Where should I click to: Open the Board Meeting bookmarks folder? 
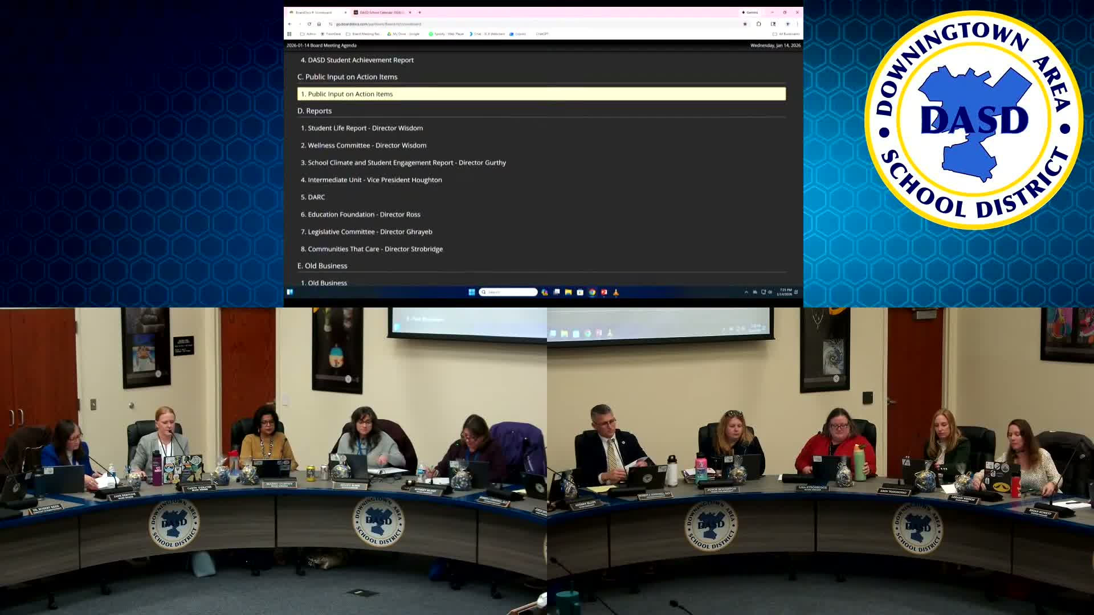[363, 34]
